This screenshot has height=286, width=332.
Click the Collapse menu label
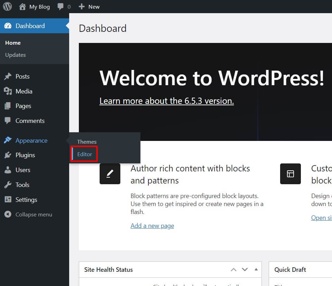34,215
